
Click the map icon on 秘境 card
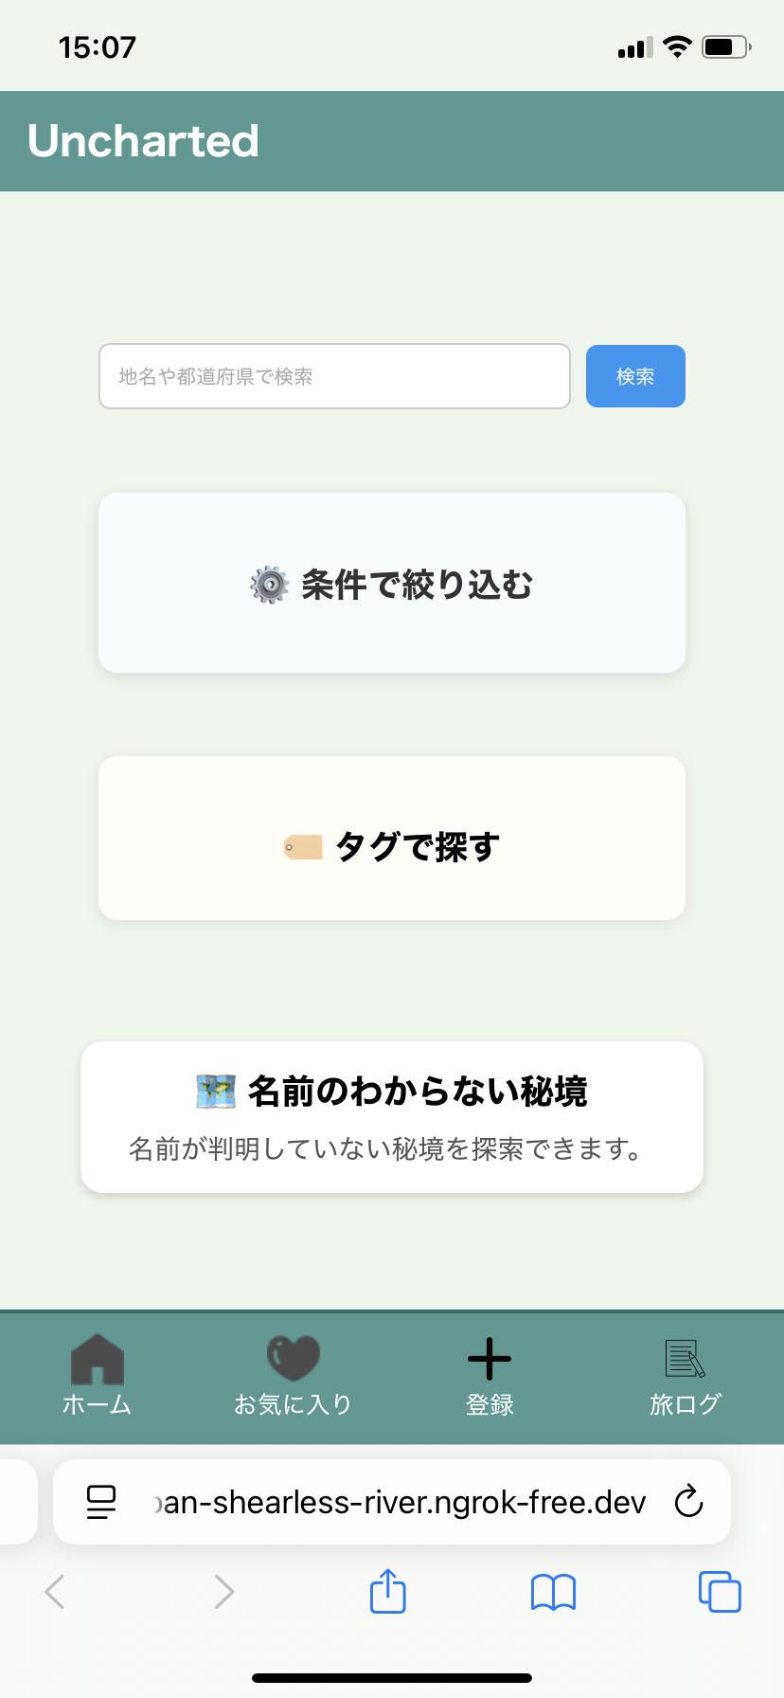click(x=216, y=1092)
